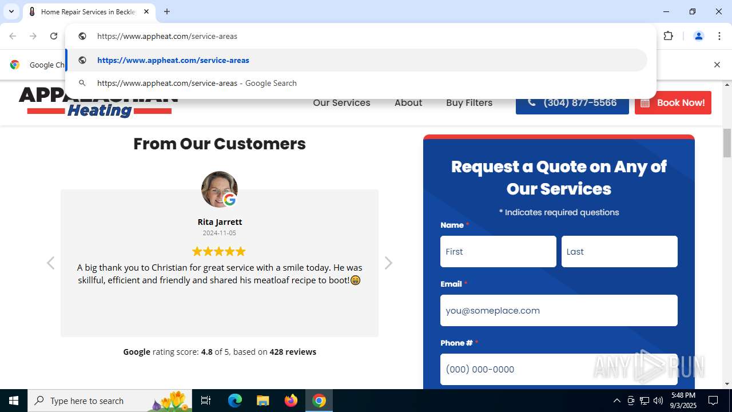The image size is (732, 412).
Task: Open the Buy Filters link
Action: [470, 103]
